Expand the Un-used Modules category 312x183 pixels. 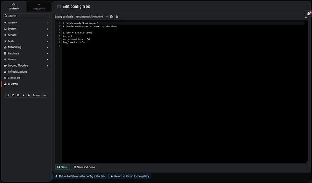point(26,66)
